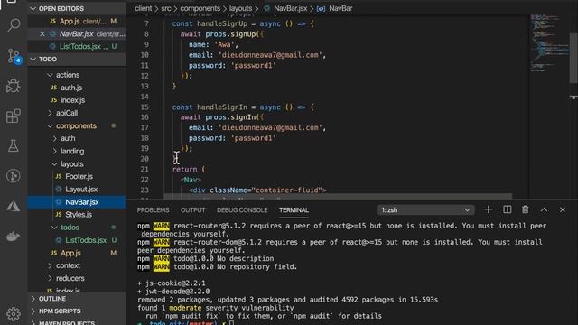This screenshot has width=578, height=325.
Task: Select NavBar.jsx in the file tree
Action: 77,202
